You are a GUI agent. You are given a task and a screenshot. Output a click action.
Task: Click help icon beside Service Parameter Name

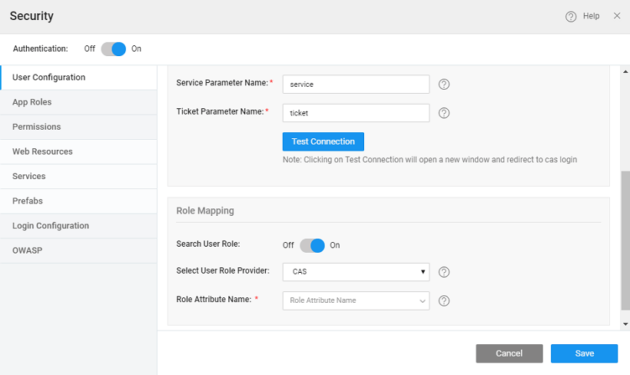(x=443, y=85)
